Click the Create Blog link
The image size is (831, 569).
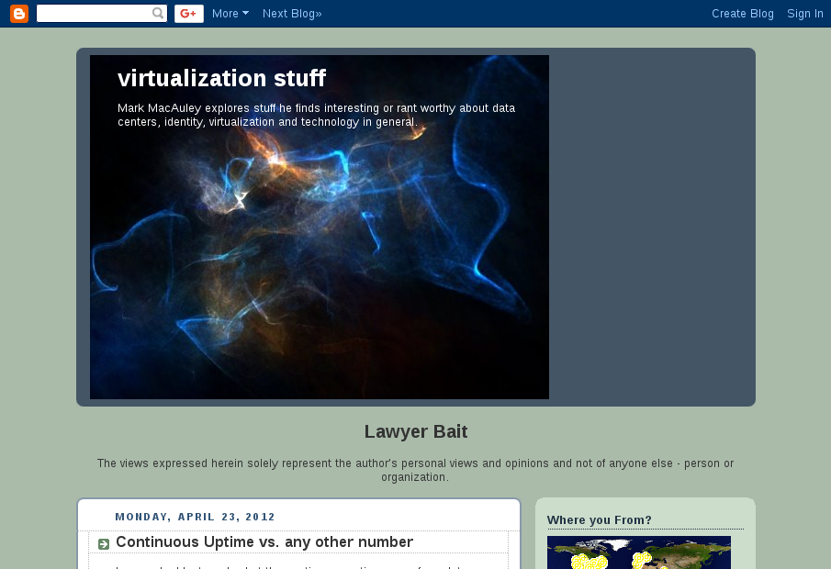(x=743, y=14)
